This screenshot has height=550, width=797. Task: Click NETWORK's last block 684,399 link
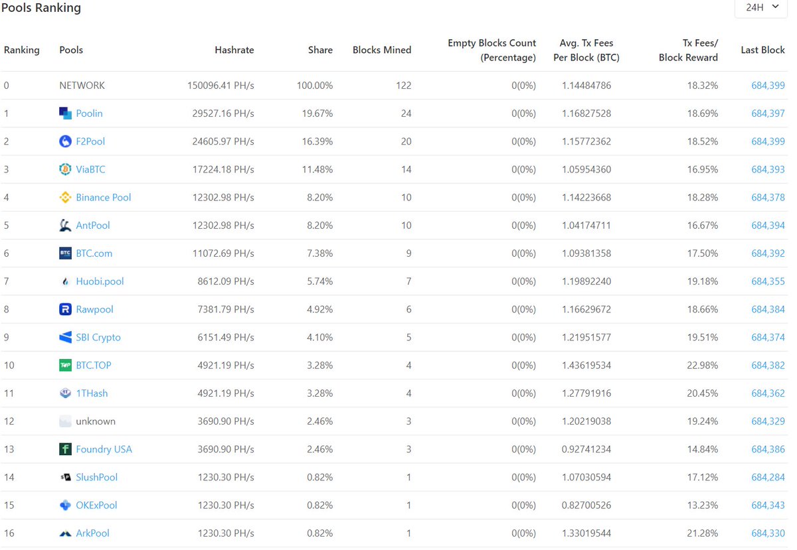tap(767, 85)
